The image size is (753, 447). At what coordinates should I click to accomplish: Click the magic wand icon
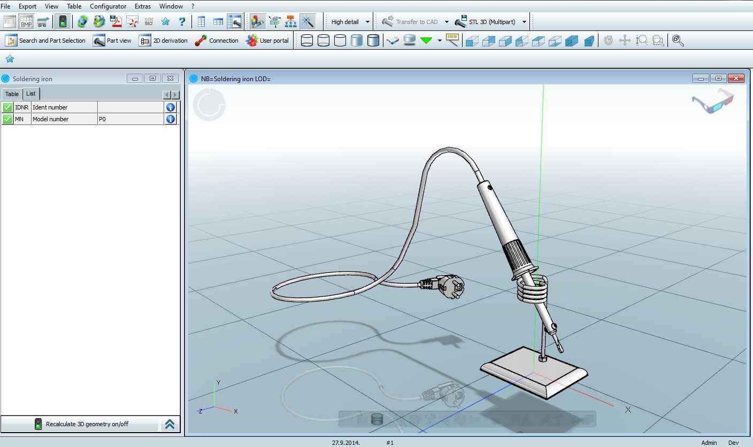(307, 22)
